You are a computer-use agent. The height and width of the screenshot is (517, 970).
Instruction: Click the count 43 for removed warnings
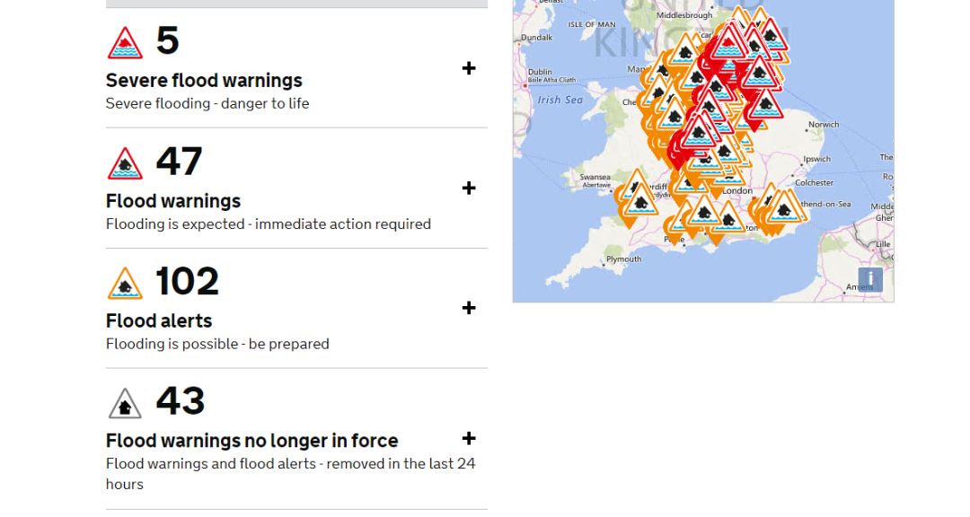tap(180, 401)
